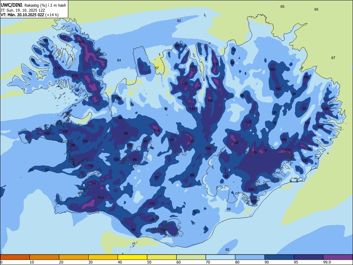
Task: Click the 0–10 dark orange legend swatch
Action: tap(15, 257)
